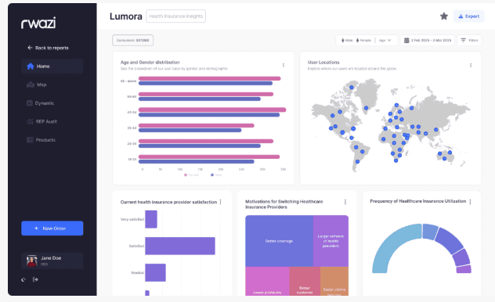Open provider satisfaction chart options menu
Viewport: 495px width, 302px height.
pyautogui.click(x=220, y=202)
